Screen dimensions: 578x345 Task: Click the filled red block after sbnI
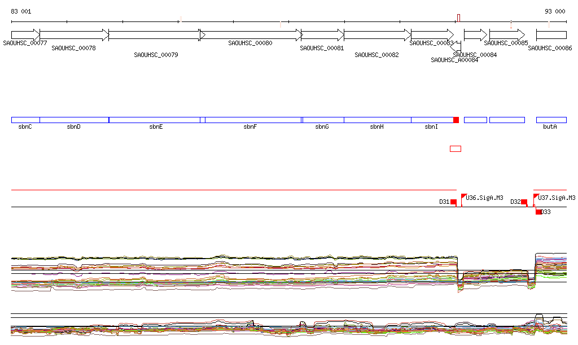(456, 120)
